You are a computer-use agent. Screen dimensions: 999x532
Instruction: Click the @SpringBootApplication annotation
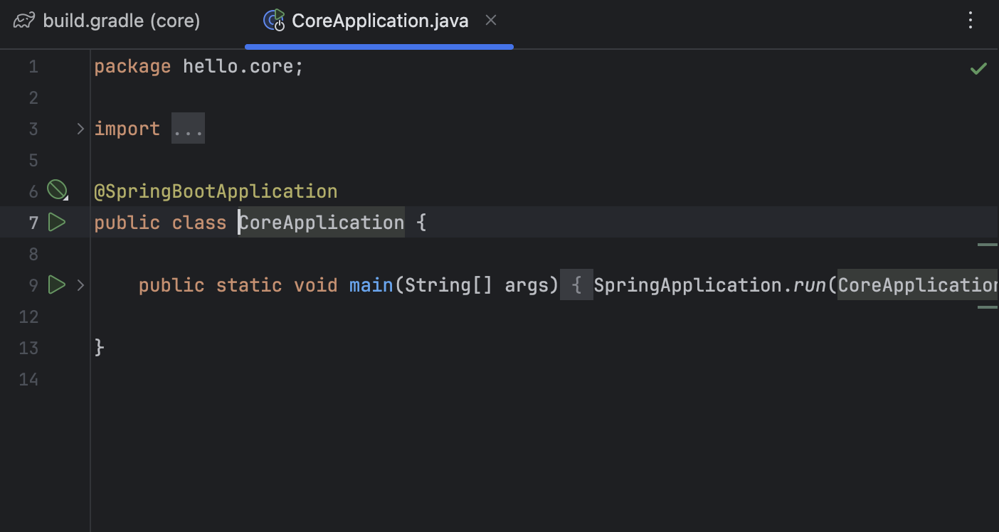click(216, 191)
